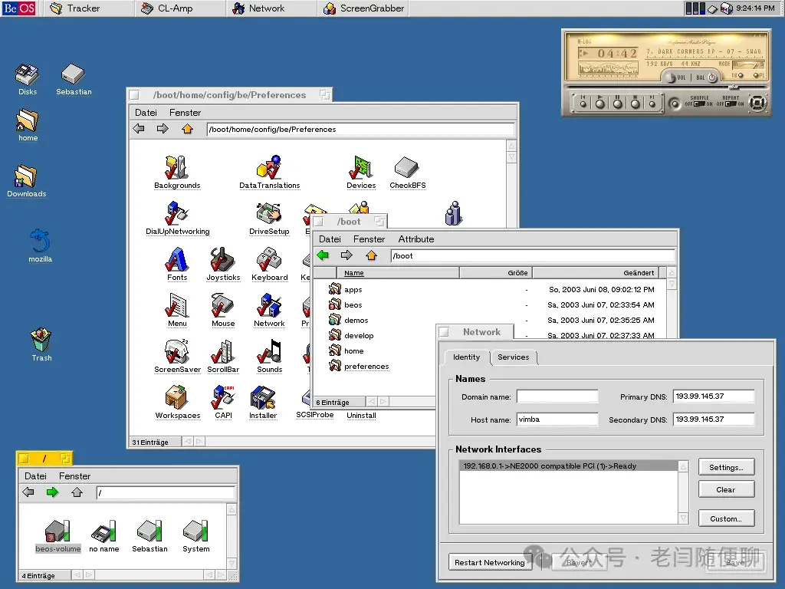Open the DialUpNetworking preferences icon
Viewport: 785px width, 589px height.
coord(177,212)
